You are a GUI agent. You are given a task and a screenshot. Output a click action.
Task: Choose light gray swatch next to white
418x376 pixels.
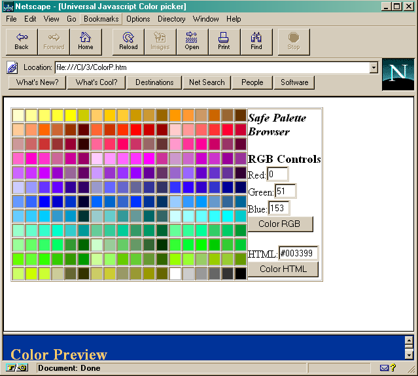point(188,274)
